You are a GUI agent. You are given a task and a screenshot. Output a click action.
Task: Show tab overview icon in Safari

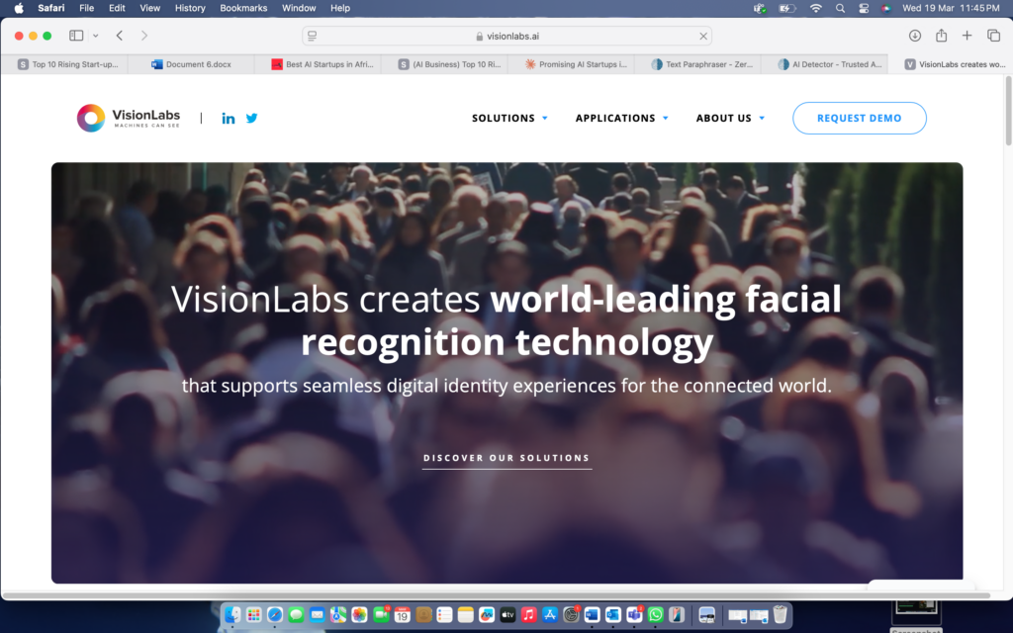tap(993, 36)
